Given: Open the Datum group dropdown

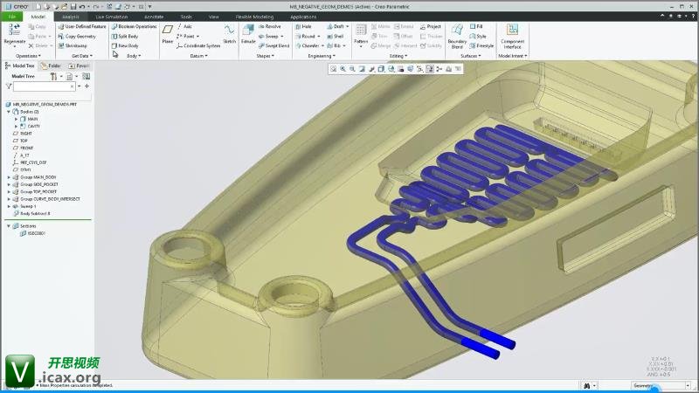Looking at the screenshot, I should (199, 56).
